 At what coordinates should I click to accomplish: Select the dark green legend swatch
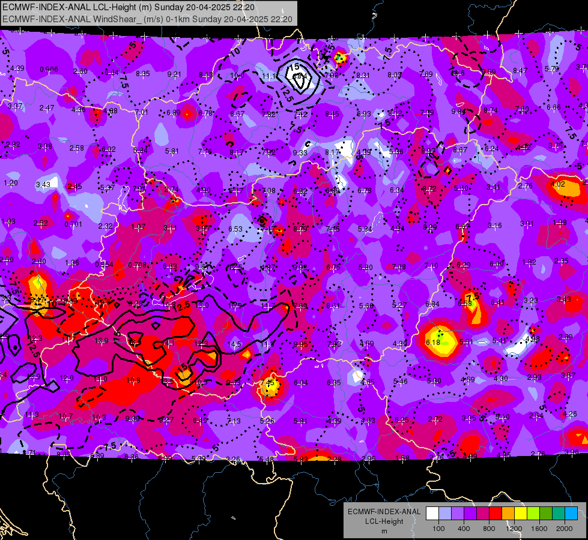pos(546,514)
